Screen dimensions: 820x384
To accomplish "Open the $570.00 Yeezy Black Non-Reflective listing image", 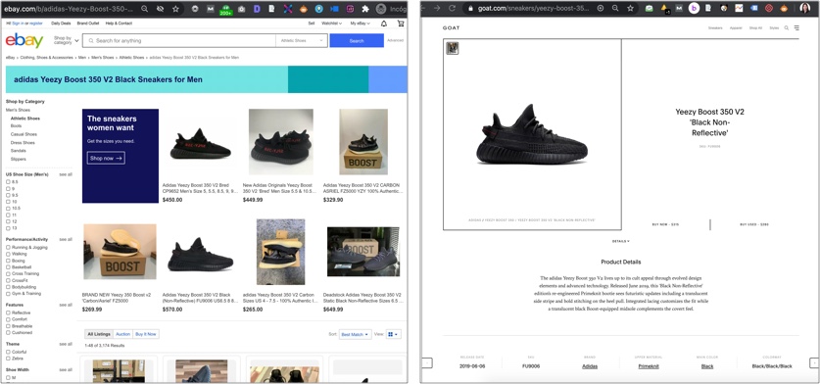I will pos(200,254).
